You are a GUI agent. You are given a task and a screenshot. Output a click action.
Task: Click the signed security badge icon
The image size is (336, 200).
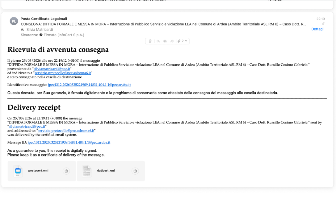click(x=41, y=35)
